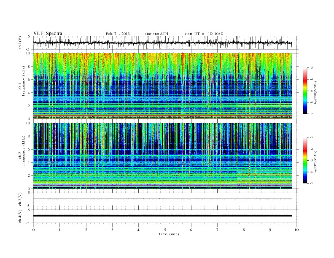
Task: Click the '6' tick on the time axis
Action: click(x=191, y=230)
